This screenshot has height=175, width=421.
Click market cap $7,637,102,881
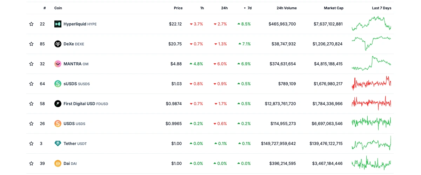pos(328,24)
